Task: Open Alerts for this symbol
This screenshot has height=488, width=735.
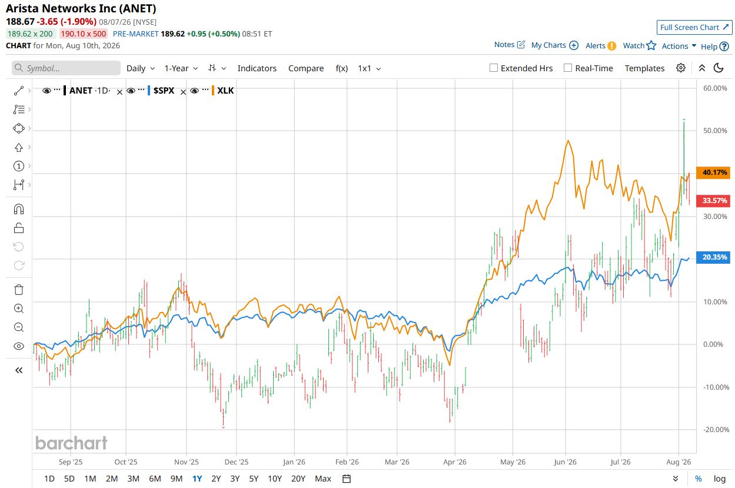Action: pyautogui.click(x=600, y=45)
